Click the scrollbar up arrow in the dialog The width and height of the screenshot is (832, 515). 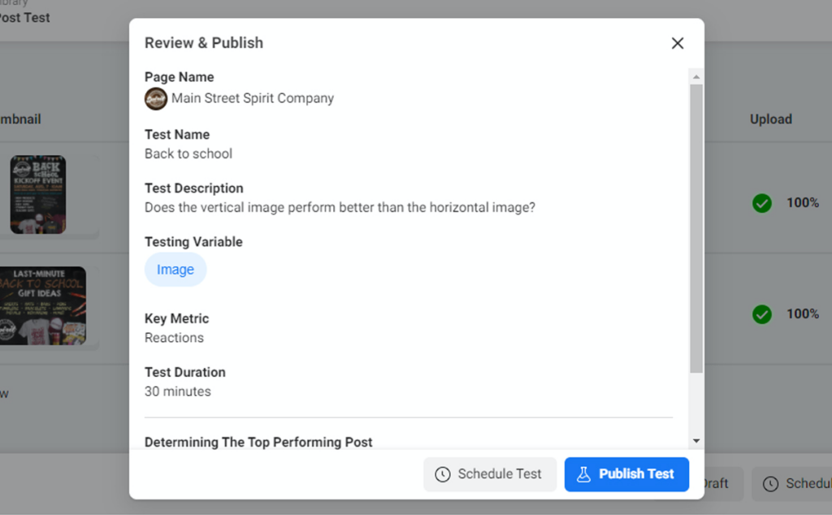tap(695, 76)
